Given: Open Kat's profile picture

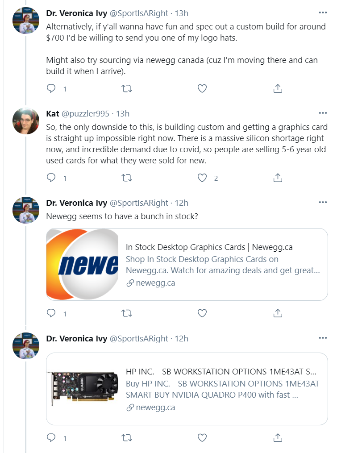Looking at the screenshot, I should (x=26, y=121).
